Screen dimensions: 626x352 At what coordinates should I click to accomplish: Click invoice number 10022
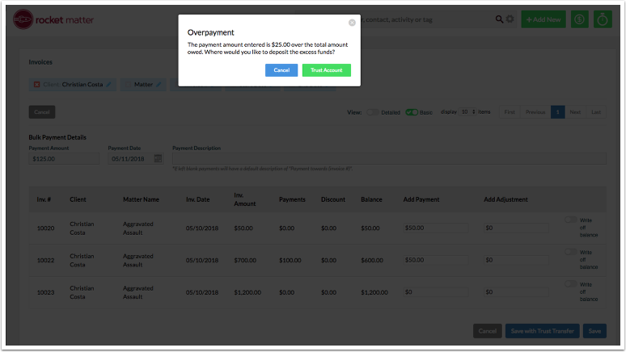point(45,260)
